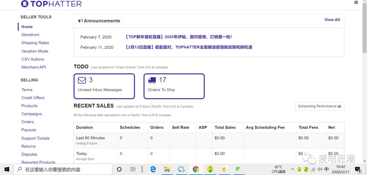Open the February 7 announcement link
Screen dimensions: 367x175
(x=178, y=37)
